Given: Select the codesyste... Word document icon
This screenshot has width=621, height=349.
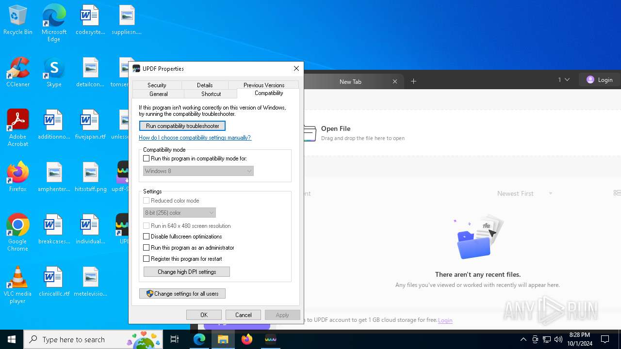Looking at the screenshot, I should pos(90,21).
